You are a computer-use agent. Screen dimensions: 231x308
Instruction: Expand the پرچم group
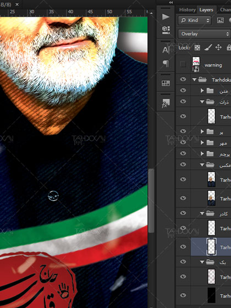(202, 153)
